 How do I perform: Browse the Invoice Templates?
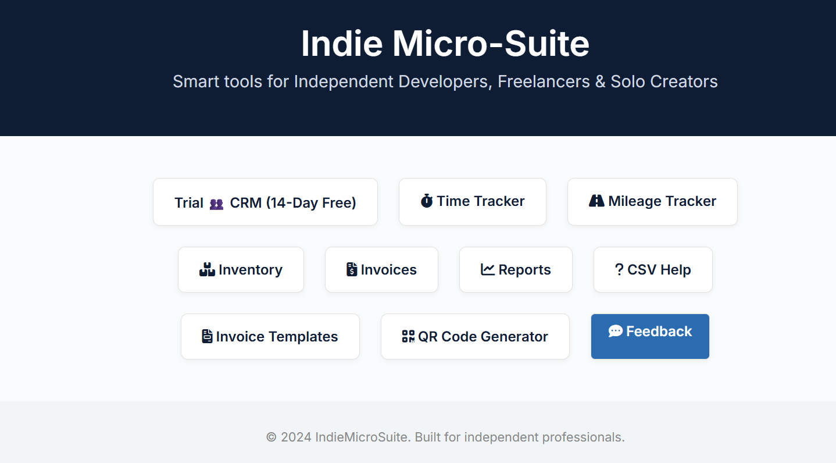(x=270, y=336)
